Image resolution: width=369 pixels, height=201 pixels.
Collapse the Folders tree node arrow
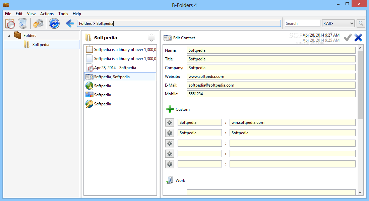tap(9, 36)
